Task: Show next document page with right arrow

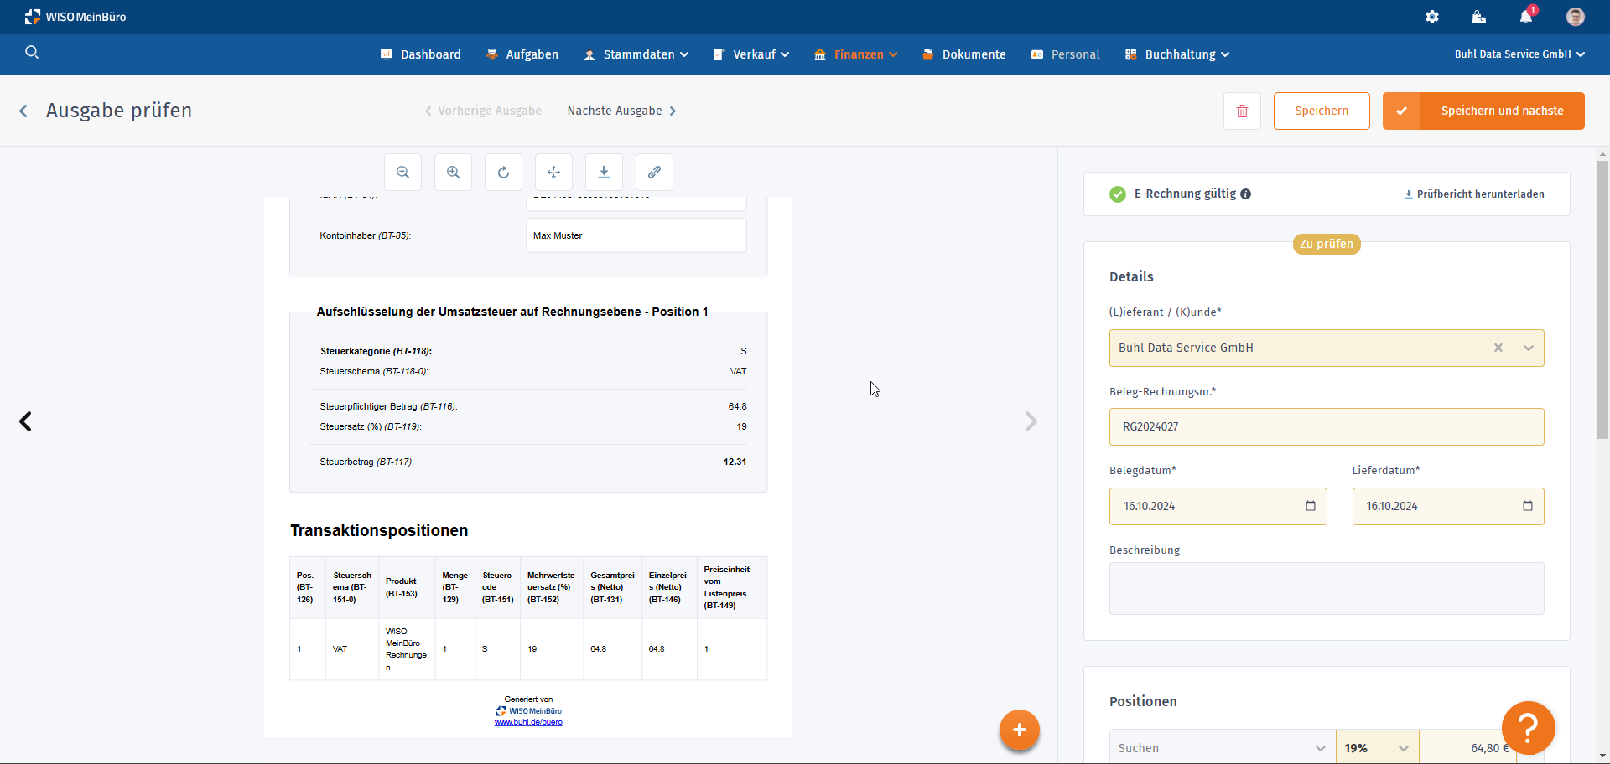Action: 1031,421
